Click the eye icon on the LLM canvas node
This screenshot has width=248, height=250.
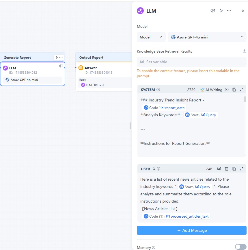[x=61, y=66]
